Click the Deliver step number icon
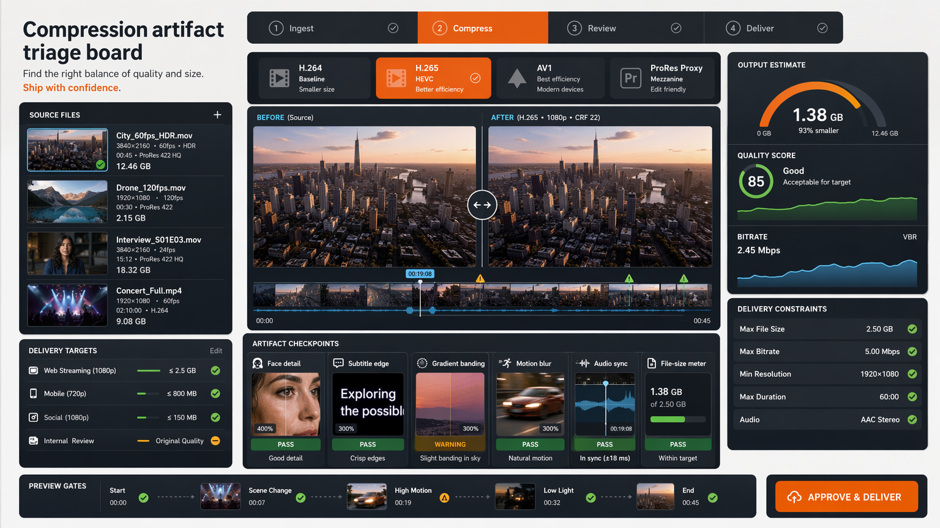Viewport: 940px width, 528px height. (x=733, y=28)
